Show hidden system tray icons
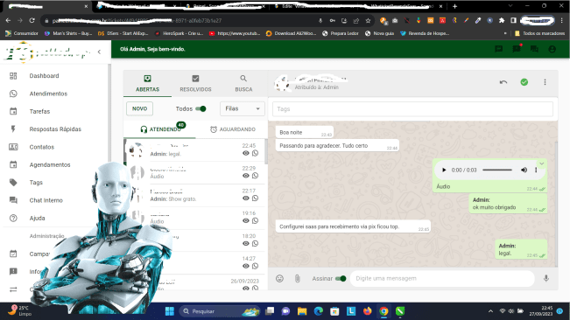 (x=490, y=311)
